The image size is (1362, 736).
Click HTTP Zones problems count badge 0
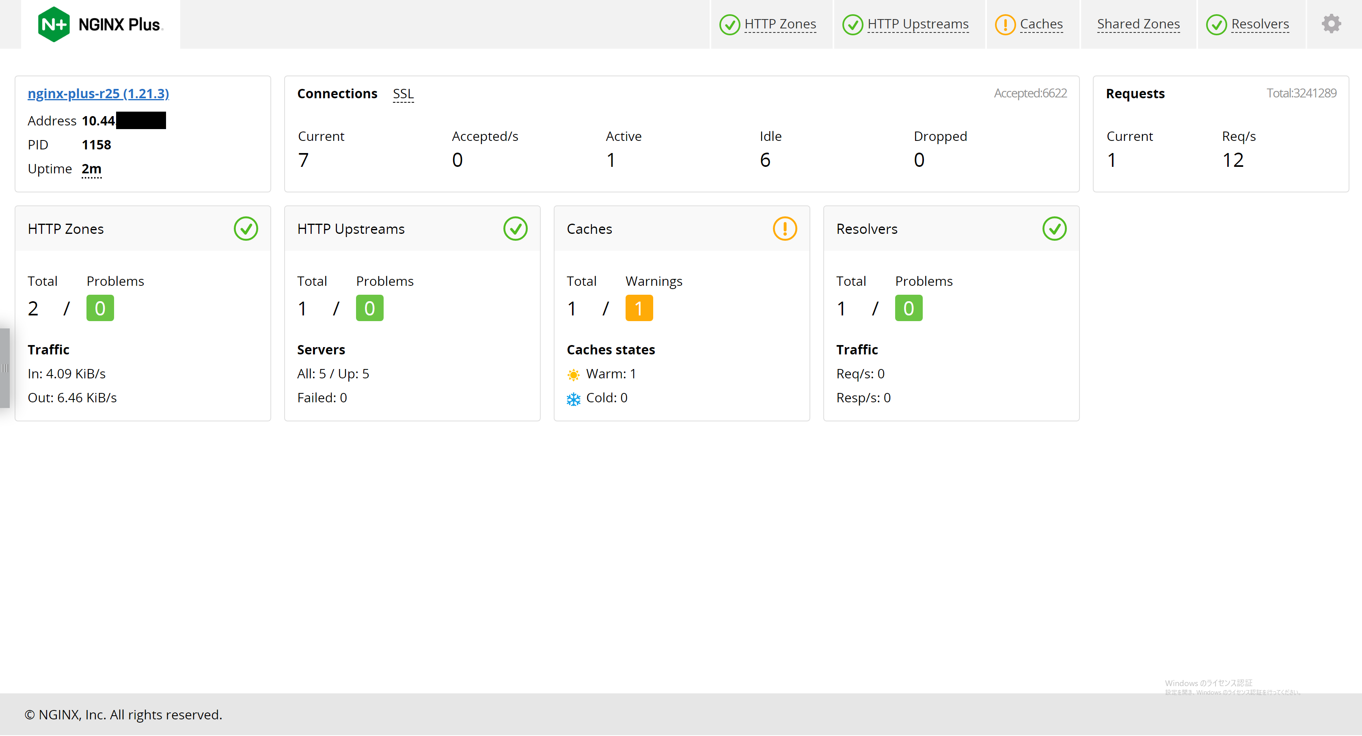coord(100,308)
